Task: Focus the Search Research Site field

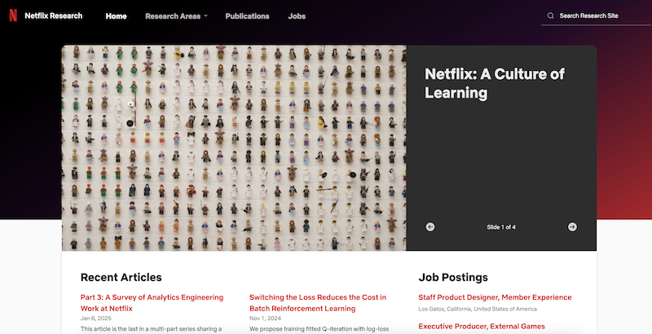Action: point(596,15)
